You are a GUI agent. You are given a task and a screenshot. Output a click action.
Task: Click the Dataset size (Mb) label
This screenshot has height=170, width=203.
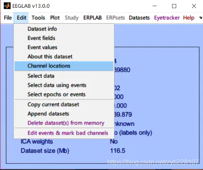click(x=45, y=151)
